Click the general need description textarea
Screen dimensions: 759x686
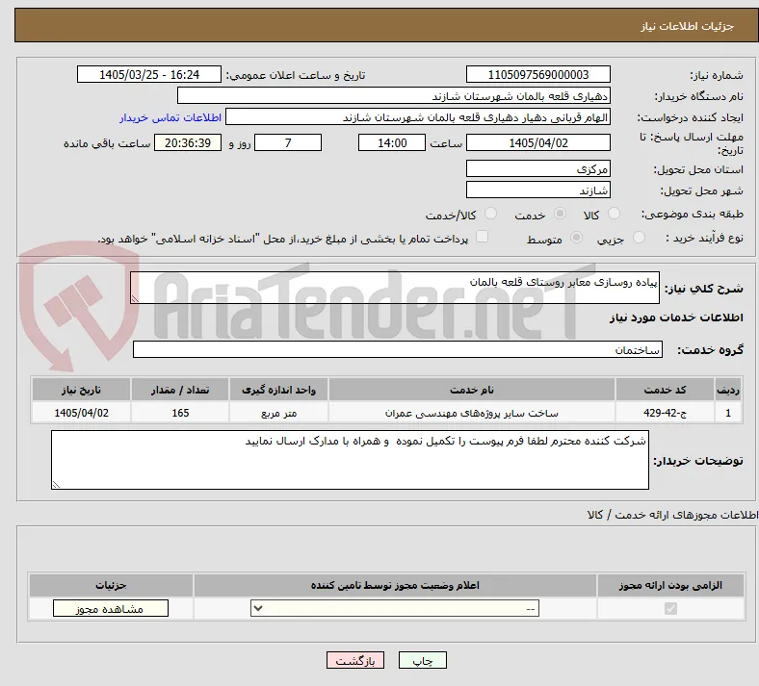tap(395, 288)
